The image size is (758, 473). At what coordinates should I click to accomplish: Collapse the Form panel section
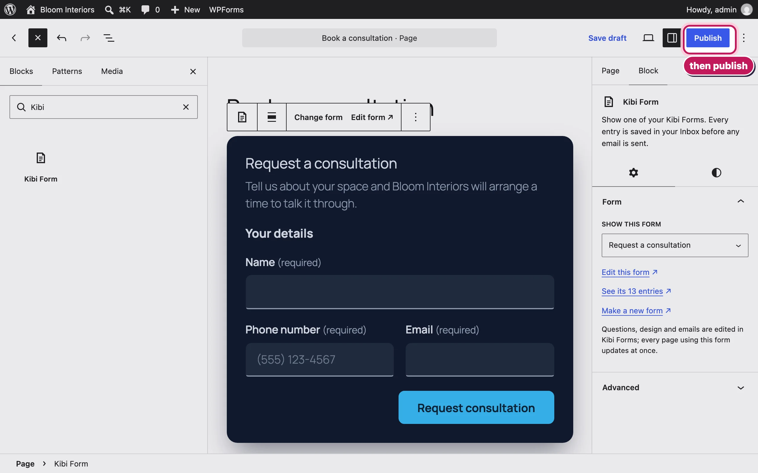tap(675, 202)
